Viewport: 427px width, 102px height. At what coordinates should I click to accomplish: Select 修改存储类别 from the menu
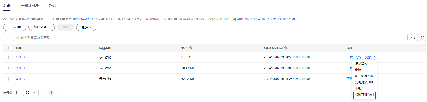364,95
